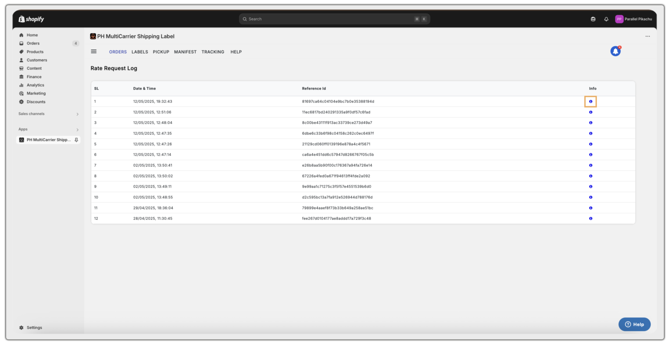The image size is (670, 345).
Task: Click the Shopify search field
Action: (335, 19)
